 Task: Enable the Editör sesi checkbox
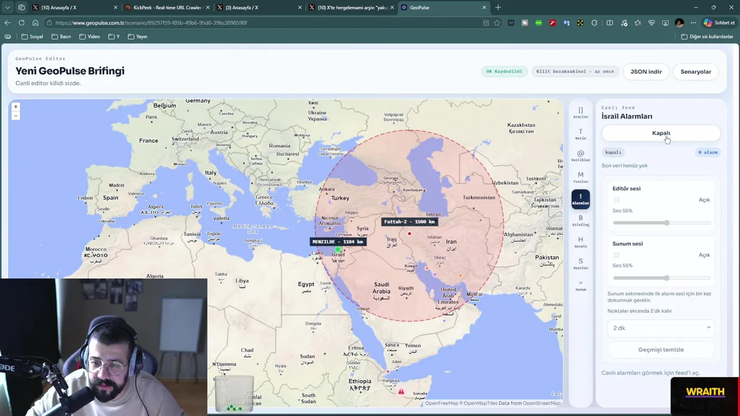tap(616, 200)
